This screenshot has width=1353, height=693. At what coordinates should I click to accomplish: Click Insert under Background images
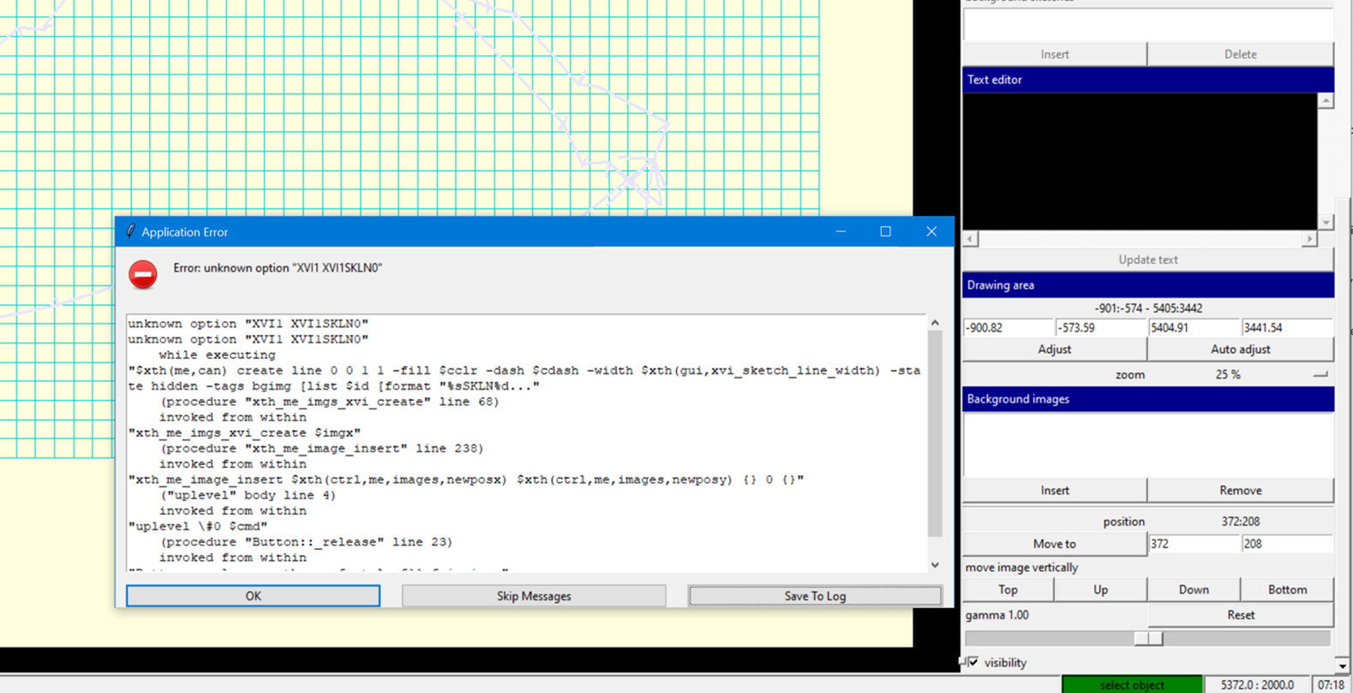[1055, 491]
